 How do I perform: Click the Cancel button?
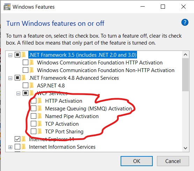tap(173, 161)
